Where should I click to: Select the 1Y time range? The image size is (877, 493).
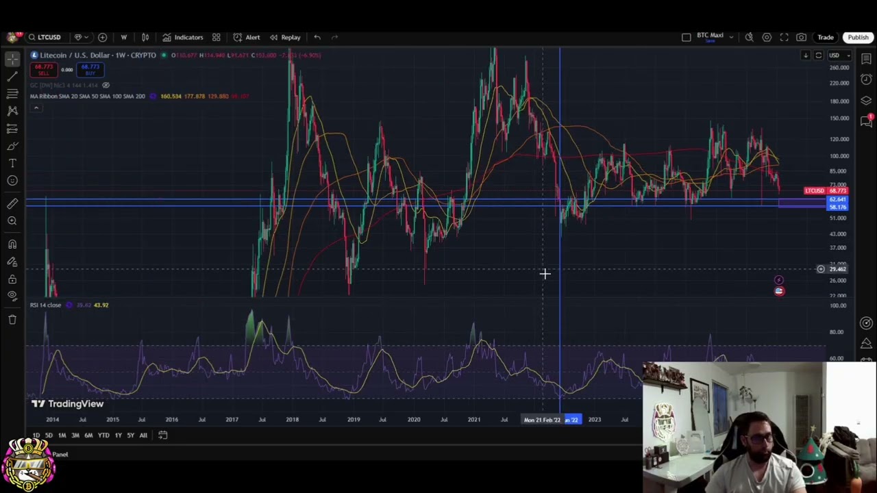(x=118, y=435)
